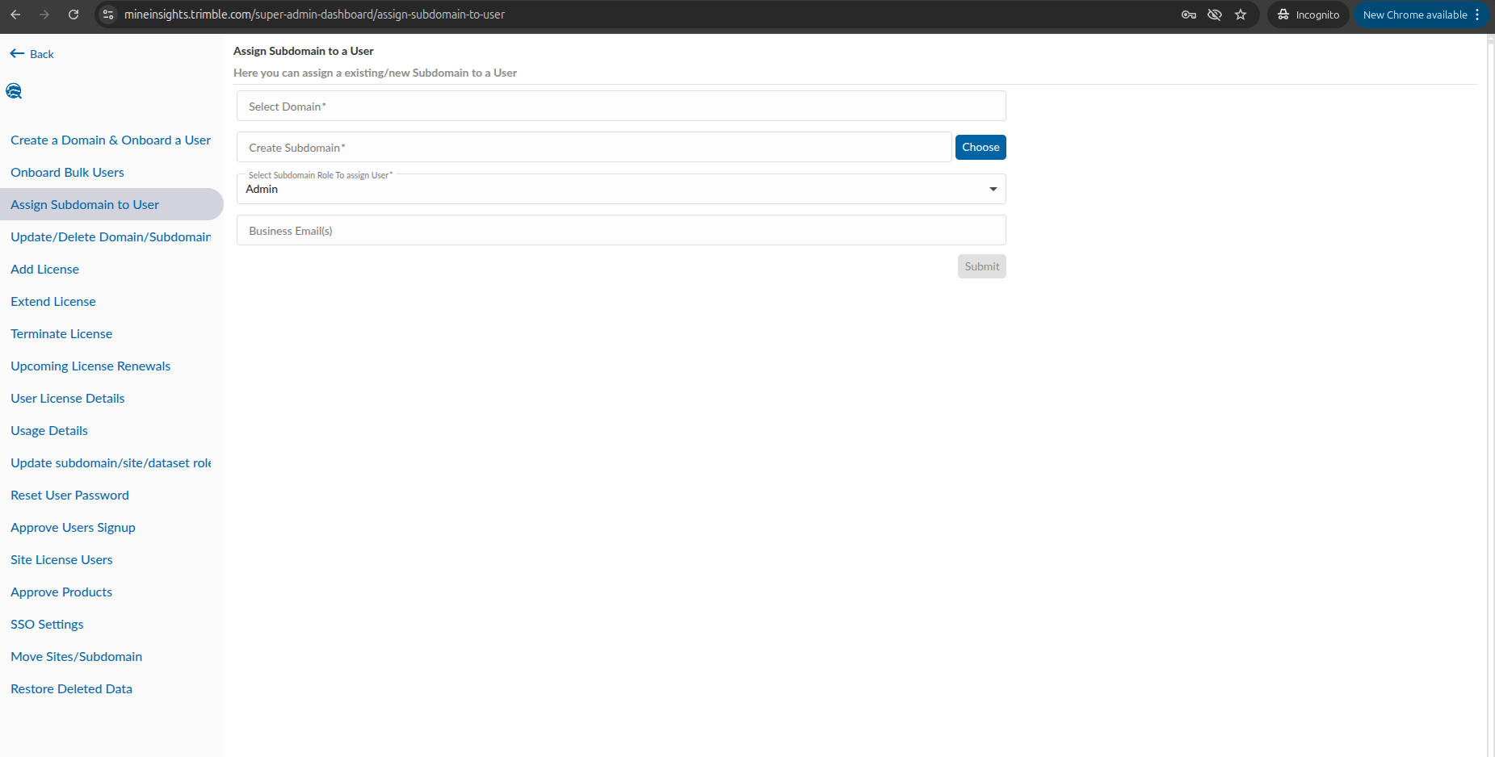Image resolution: width=1495 pixels, height=757 pixels.
Task: Go to Add License in sidebar
Action: (44, 270)
